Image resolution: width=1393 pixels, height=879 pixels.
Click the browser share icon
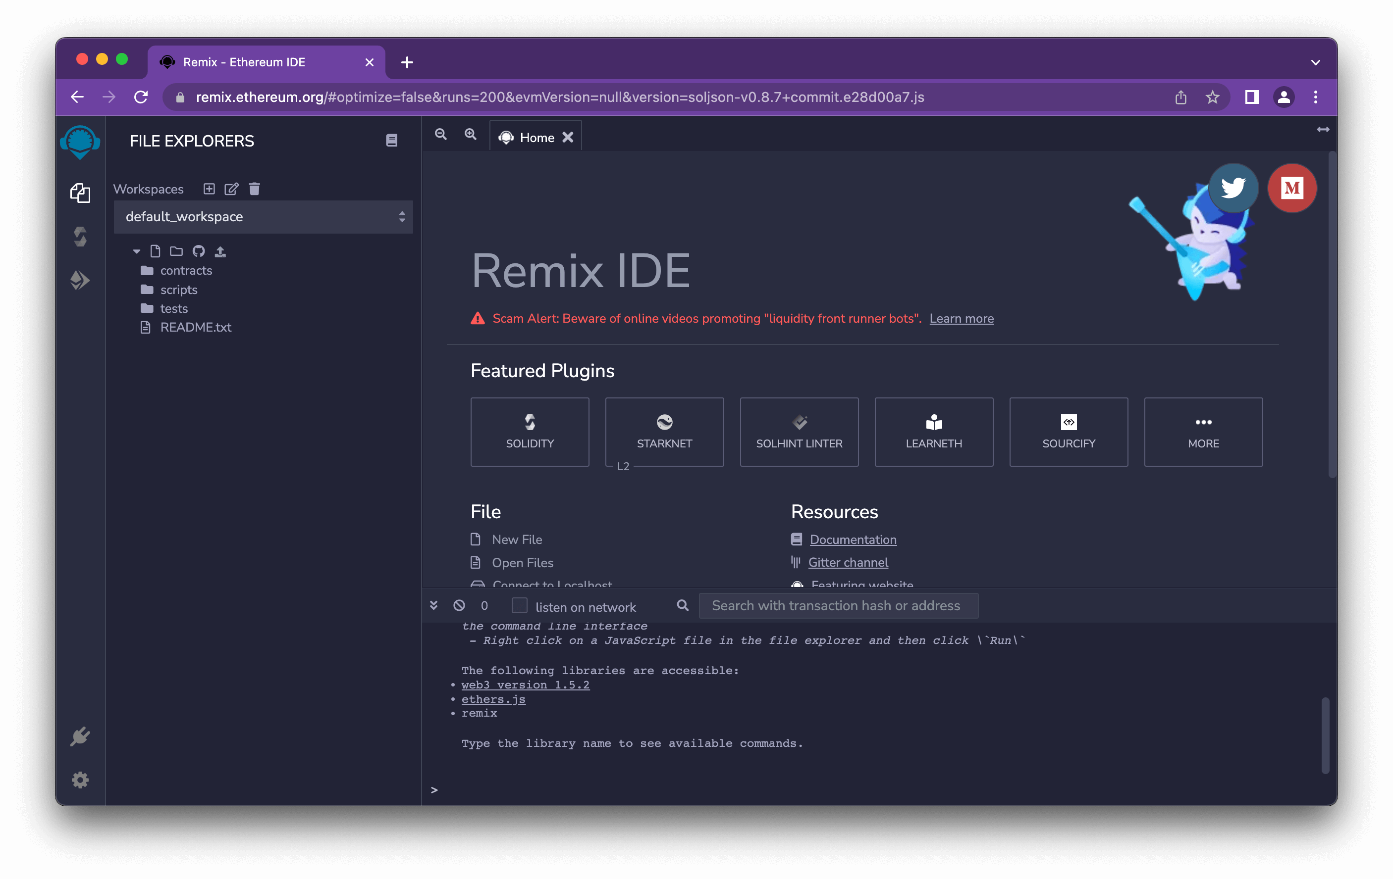[x=1180, y=97]
